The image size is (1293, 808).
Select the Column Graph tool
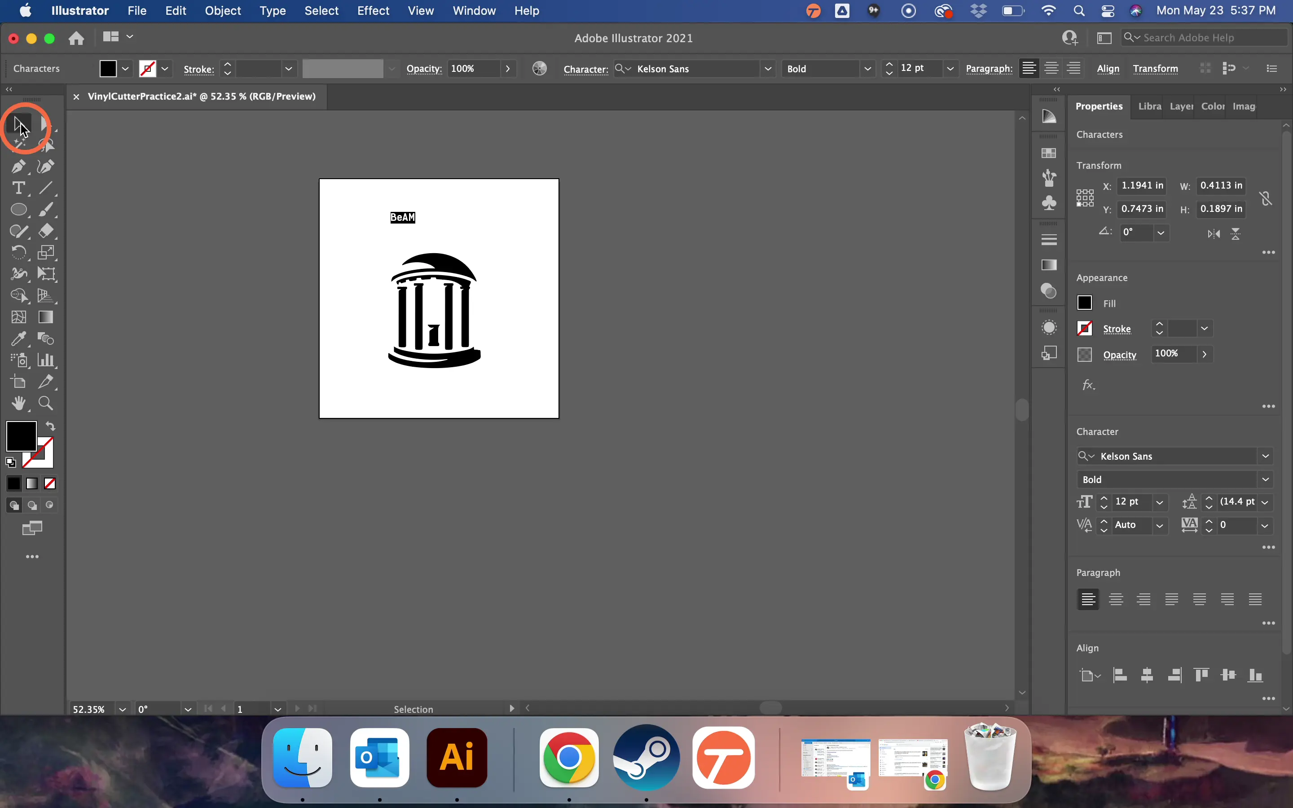(46, 360)
